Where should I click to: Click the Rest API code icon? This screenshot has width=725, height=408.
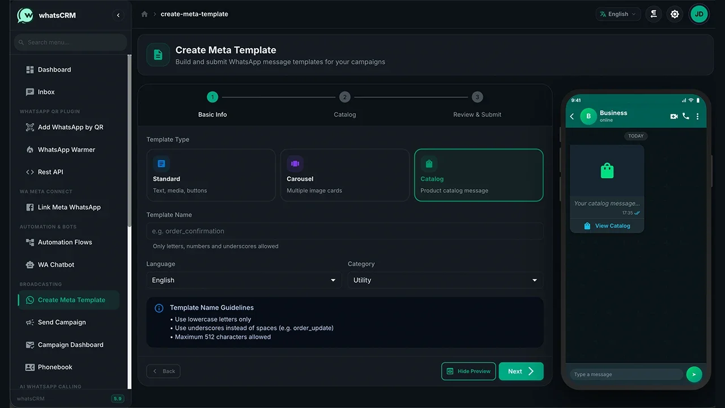[30, 172]
